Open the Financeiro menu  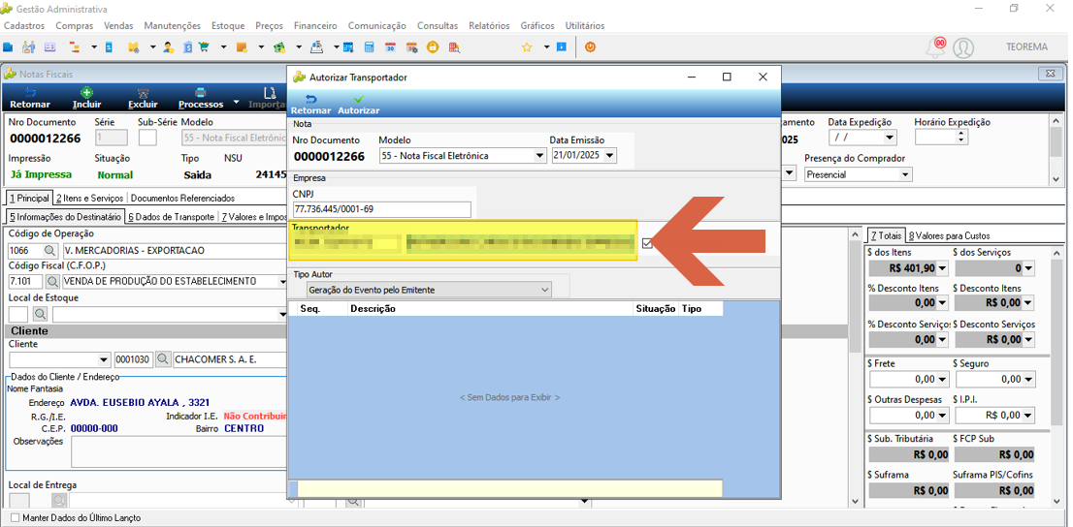click(x=315, y=25)
